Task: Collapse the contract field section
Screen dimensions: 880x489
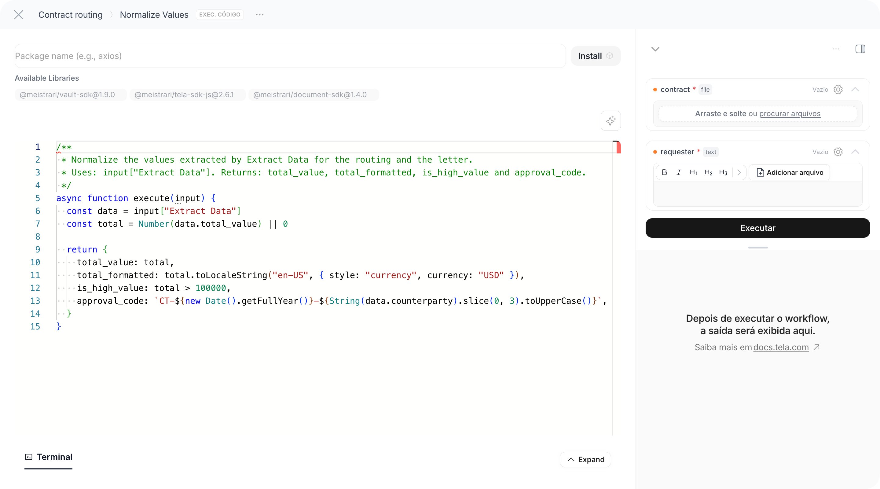Action: [x=855, y=90]
